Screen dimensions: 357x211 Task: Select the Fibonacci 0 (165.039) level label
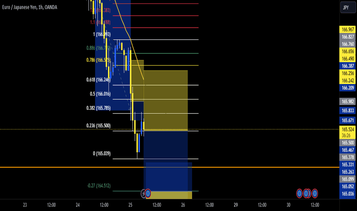[102, 153]
